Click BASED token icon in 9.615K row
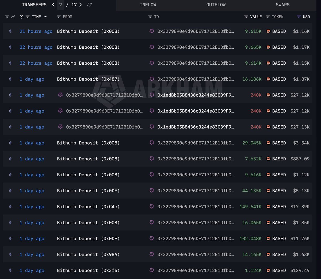Image resolution: width=321 pixels, height=279 pixels. point(268,31)
